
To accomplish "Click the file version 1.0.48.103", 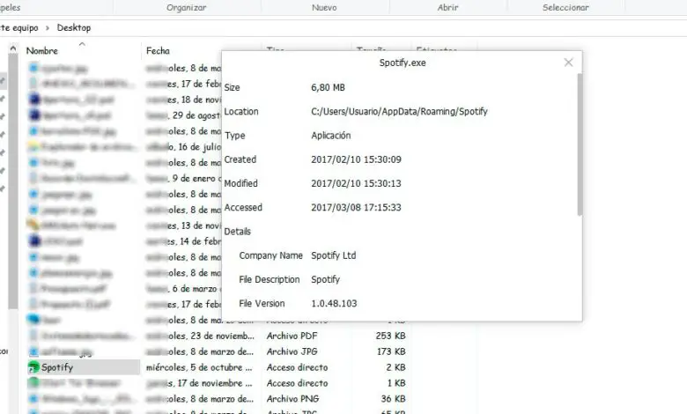I will (x=334, y=304).
